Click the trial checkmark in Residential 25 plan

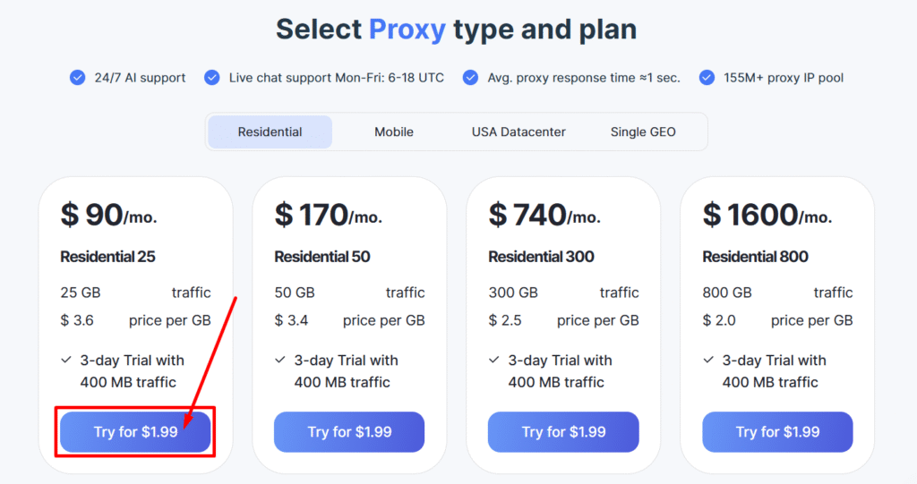tap(66, 360)
